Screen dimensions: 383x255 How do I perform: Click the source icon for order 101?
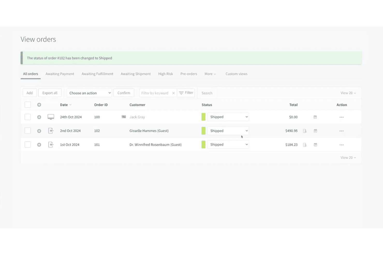click(x=51, y=145)
